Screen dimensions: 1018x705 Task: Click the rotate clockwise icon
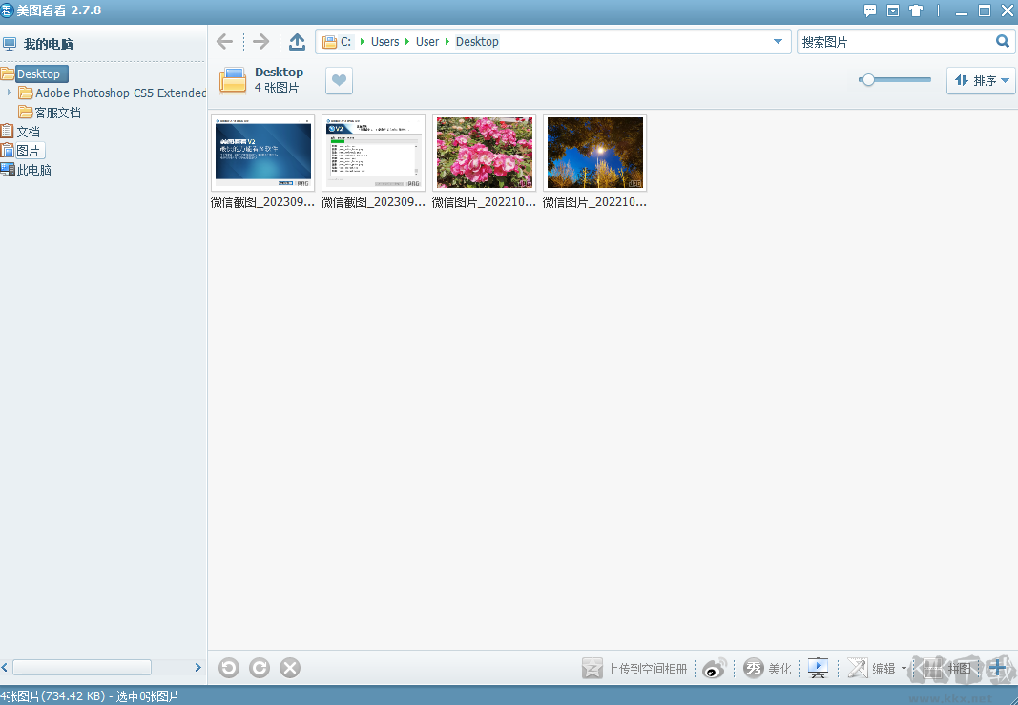tap(260, 668)
